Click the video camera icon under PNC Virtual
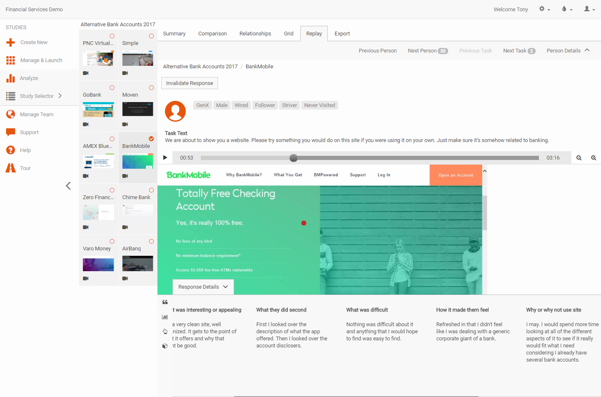This screenshot has width=601, height=397. pyautogui.click(x=86, y=73)
